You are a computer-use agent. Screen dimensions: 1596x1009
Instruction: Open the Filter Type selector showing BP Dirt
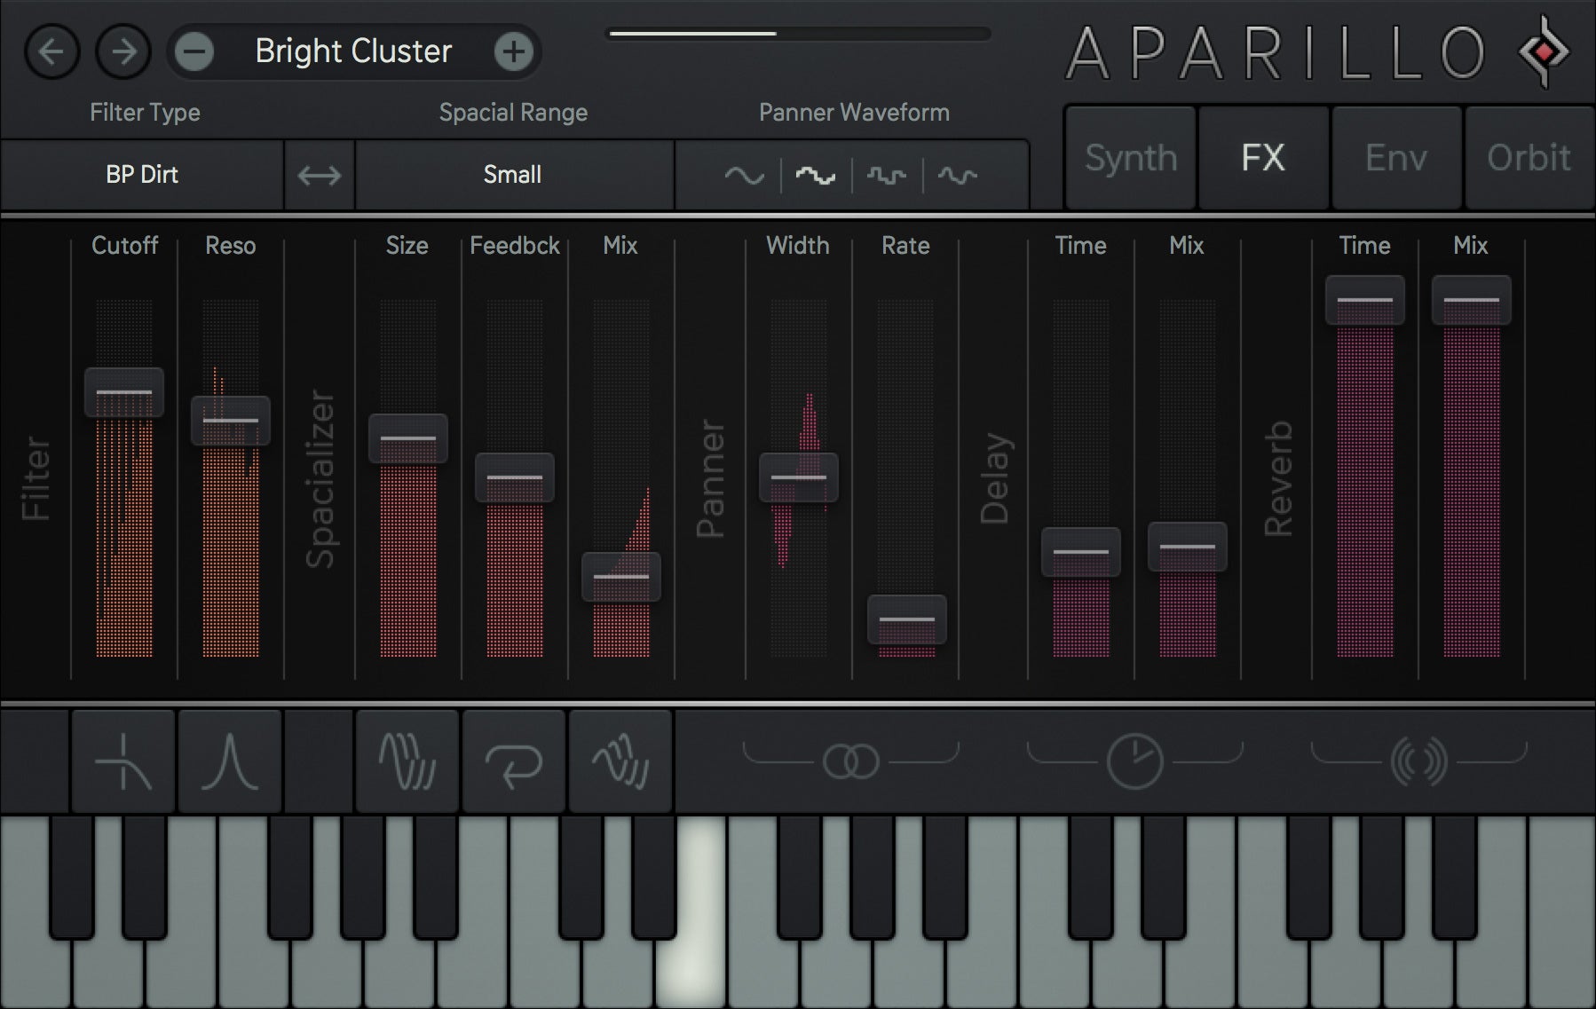[x=142, y=175]
